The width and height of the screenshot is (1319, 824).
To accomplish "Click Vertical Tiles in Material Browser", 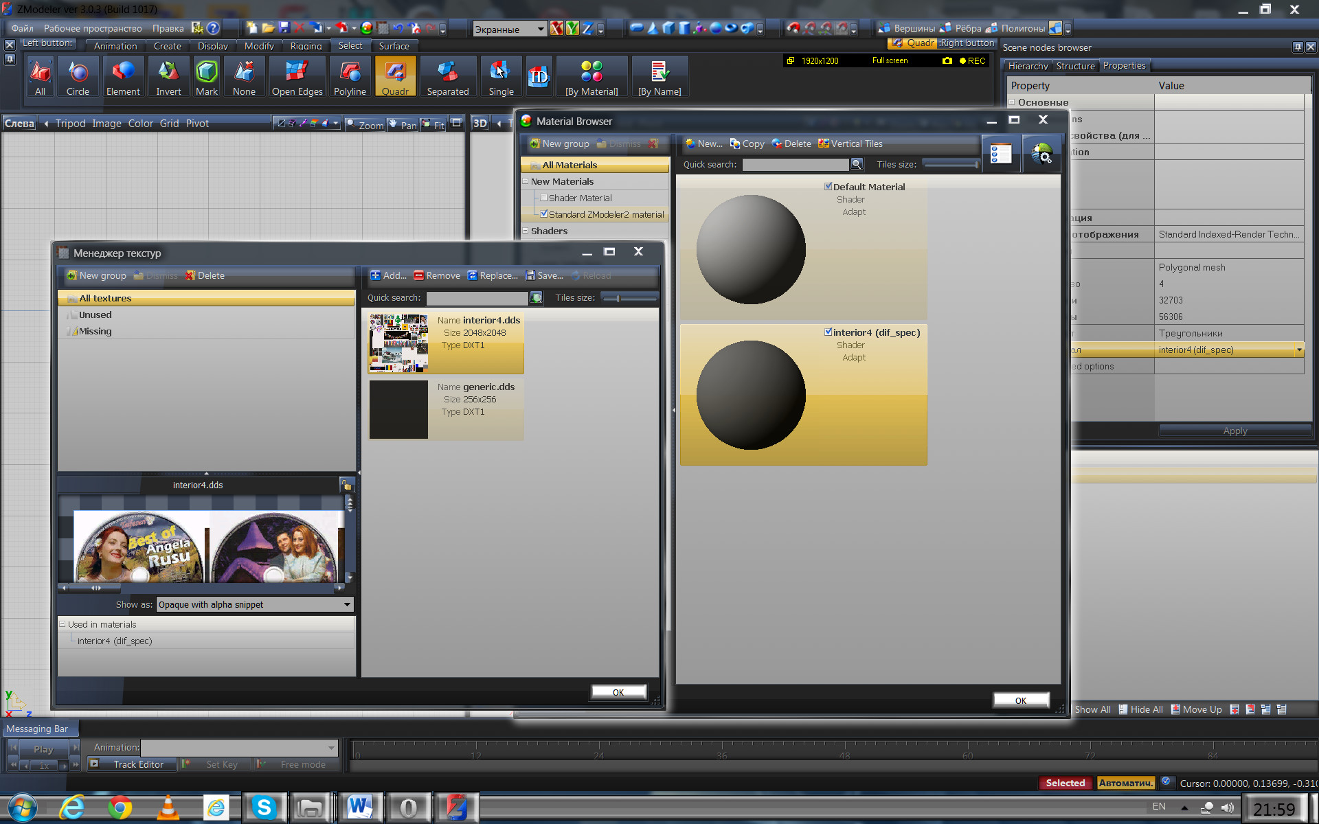I will [x=850, y=144].
